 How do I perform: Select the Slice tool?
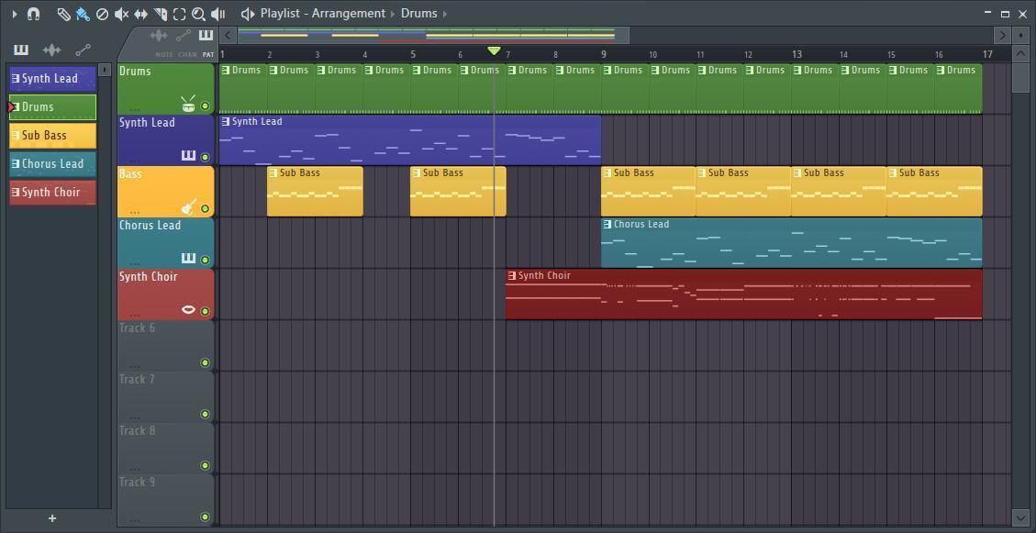tap(162, 14)
